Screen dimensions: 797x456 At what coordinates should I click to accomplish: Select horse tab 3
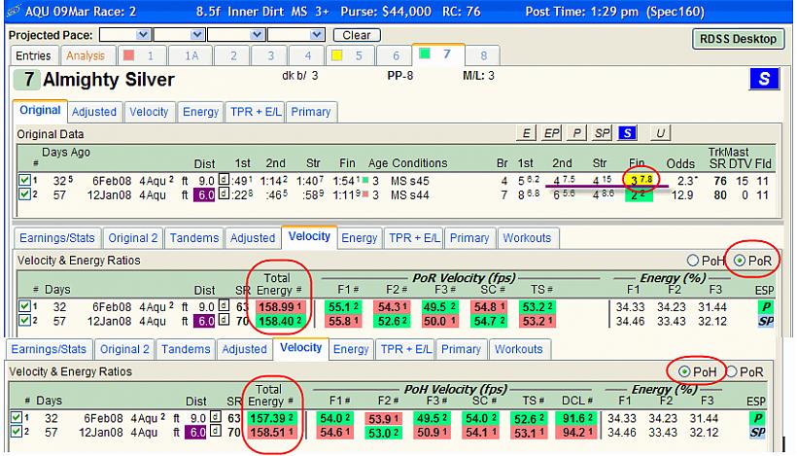[x=270, y=55]
